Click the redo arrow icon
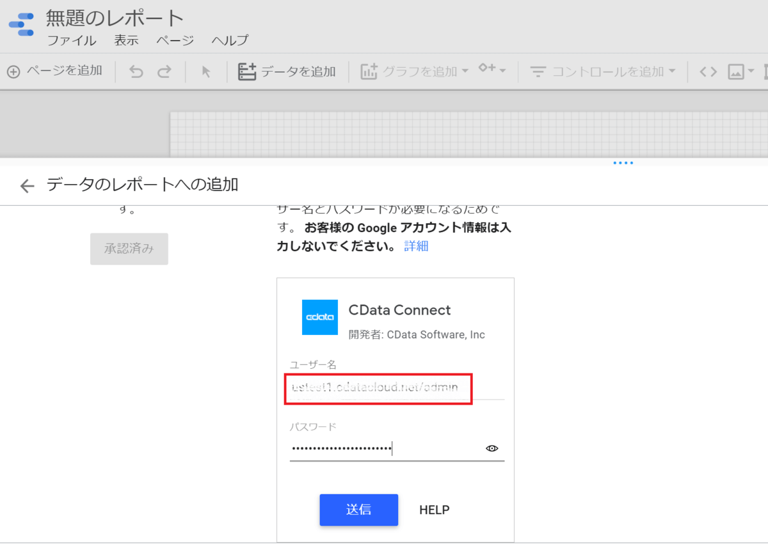The width and height of the screenshot is (768, 546). pyautogui.click(x=164, y=72)
